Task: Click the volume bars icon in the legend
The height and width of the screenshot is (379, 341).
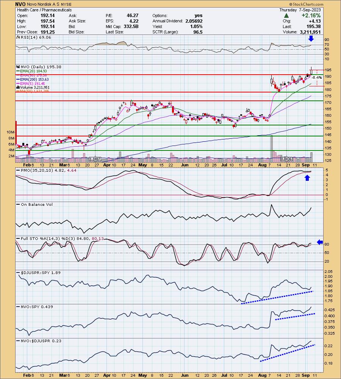Action: pyautogui.click(x=18, y=87)
